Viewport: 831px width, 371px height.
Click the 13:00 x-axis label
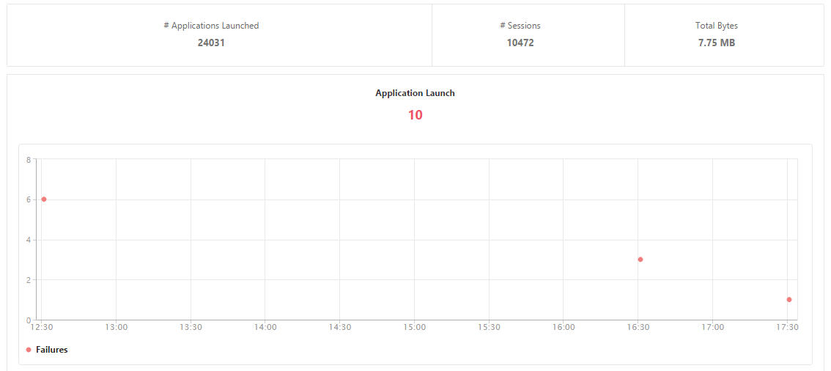[x=116, y=328]
